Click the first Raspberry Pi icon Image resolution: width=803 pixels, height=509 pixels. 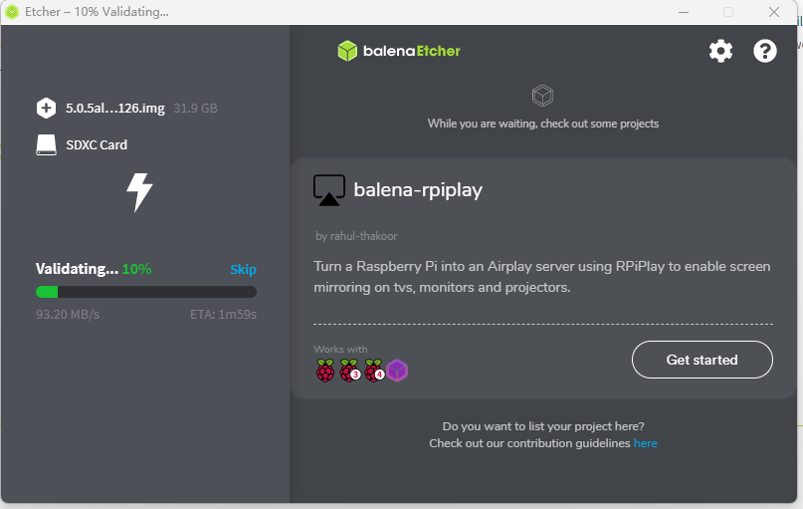pos(325,371)
